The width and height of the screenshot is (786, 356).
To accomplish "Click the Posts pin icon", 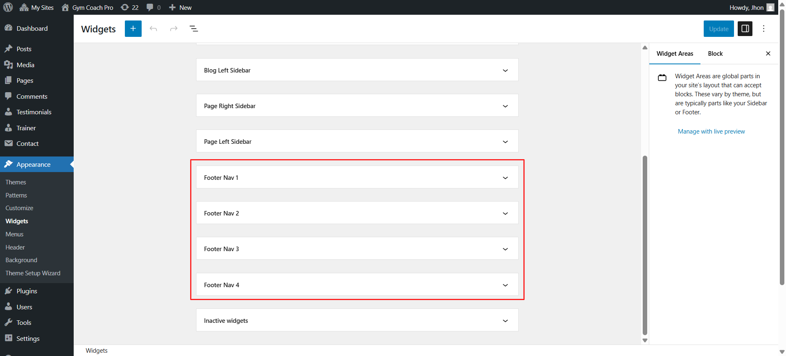I will [8, 49].
